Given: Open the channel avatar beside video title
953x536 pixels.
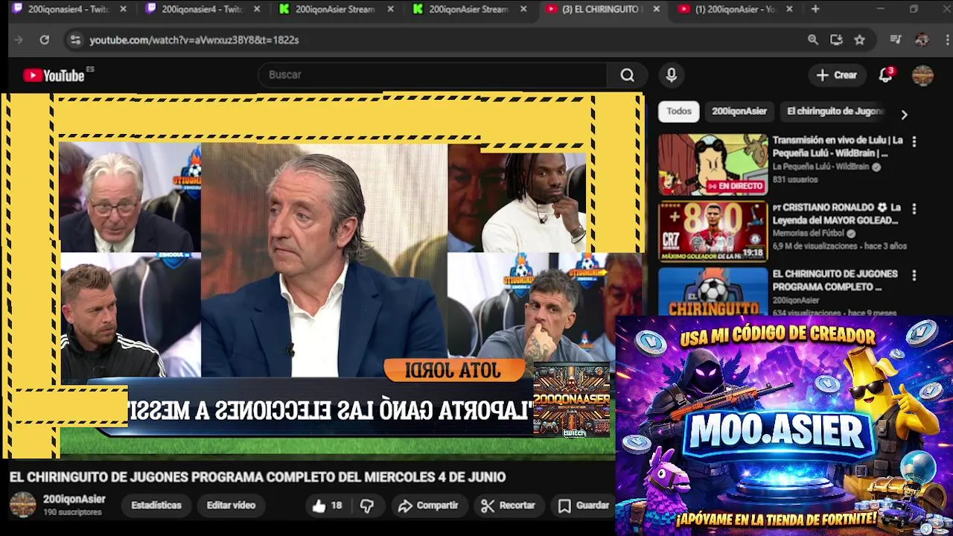Looking at the screenshot, I should (x=22, y=505).
